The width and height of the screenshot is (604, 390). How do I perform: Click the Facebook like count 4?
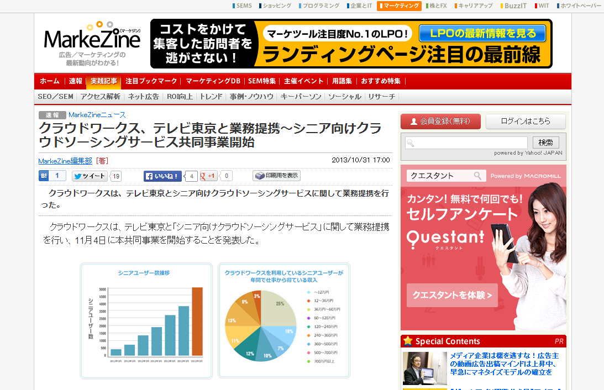(x=191, y=176)
